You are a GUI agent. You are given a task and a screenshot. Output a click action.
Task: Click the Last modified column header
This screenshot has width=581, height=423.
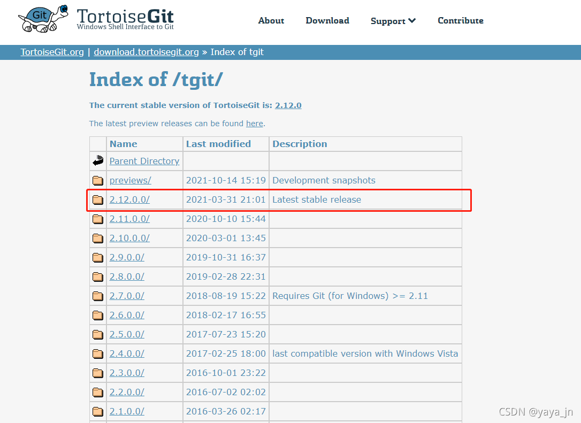218,144
